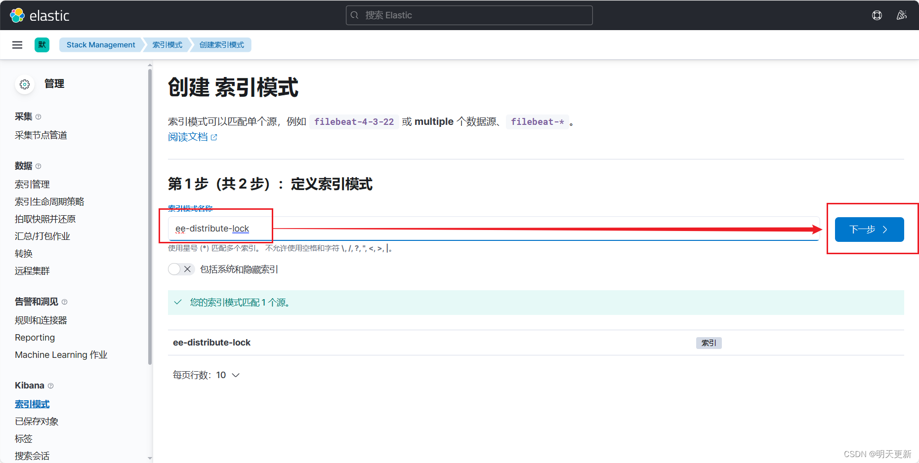Open the Kibana section help icon
The width and height of the screenshot is (919, 463).
pos(50,386)
